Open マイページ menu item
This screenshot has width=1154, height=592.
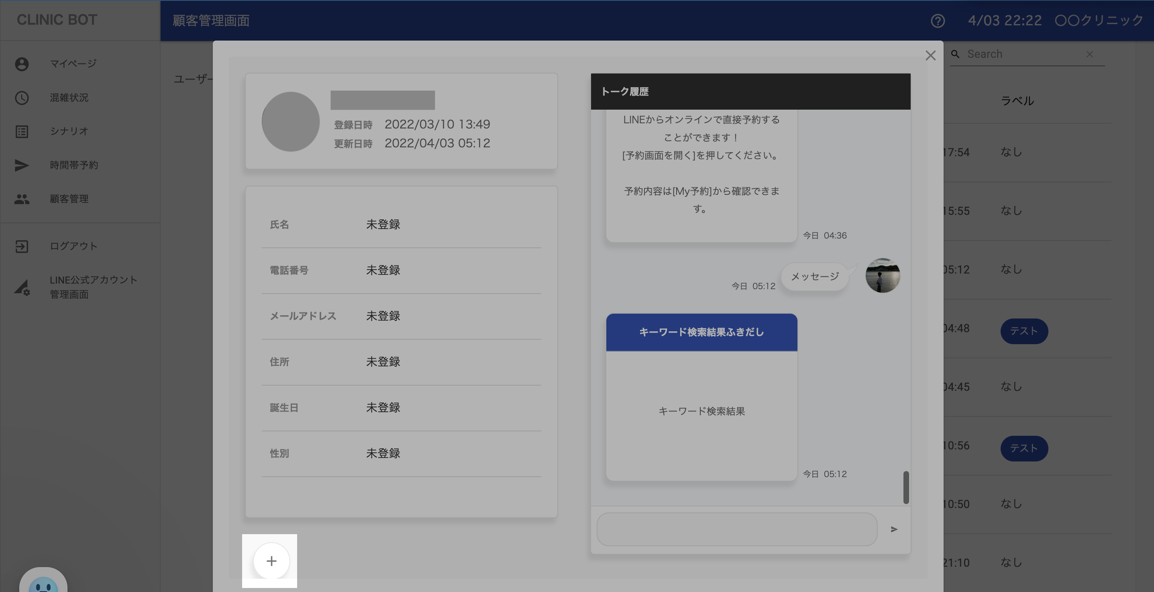pos(73,63)
